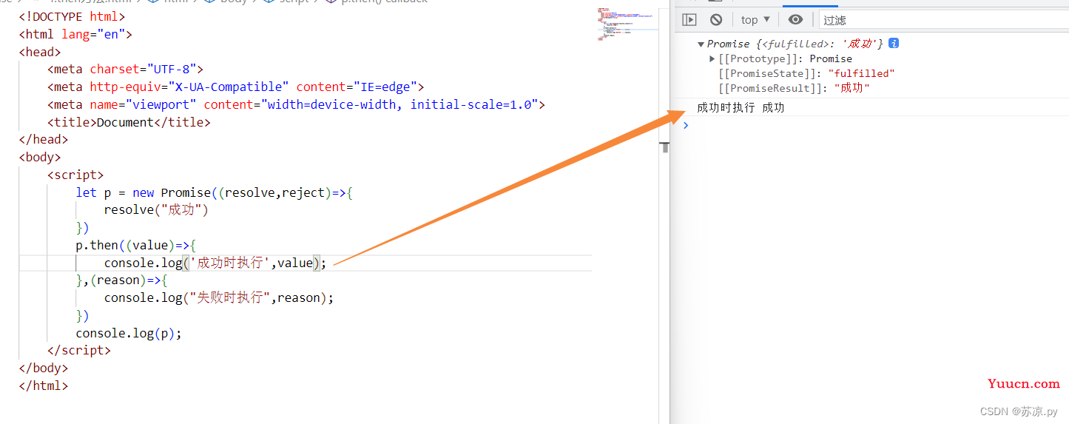Select the [[PromiseResult]]: "成功" row
This screenshot has height=424, width=1069.
(x=794, y=88)
